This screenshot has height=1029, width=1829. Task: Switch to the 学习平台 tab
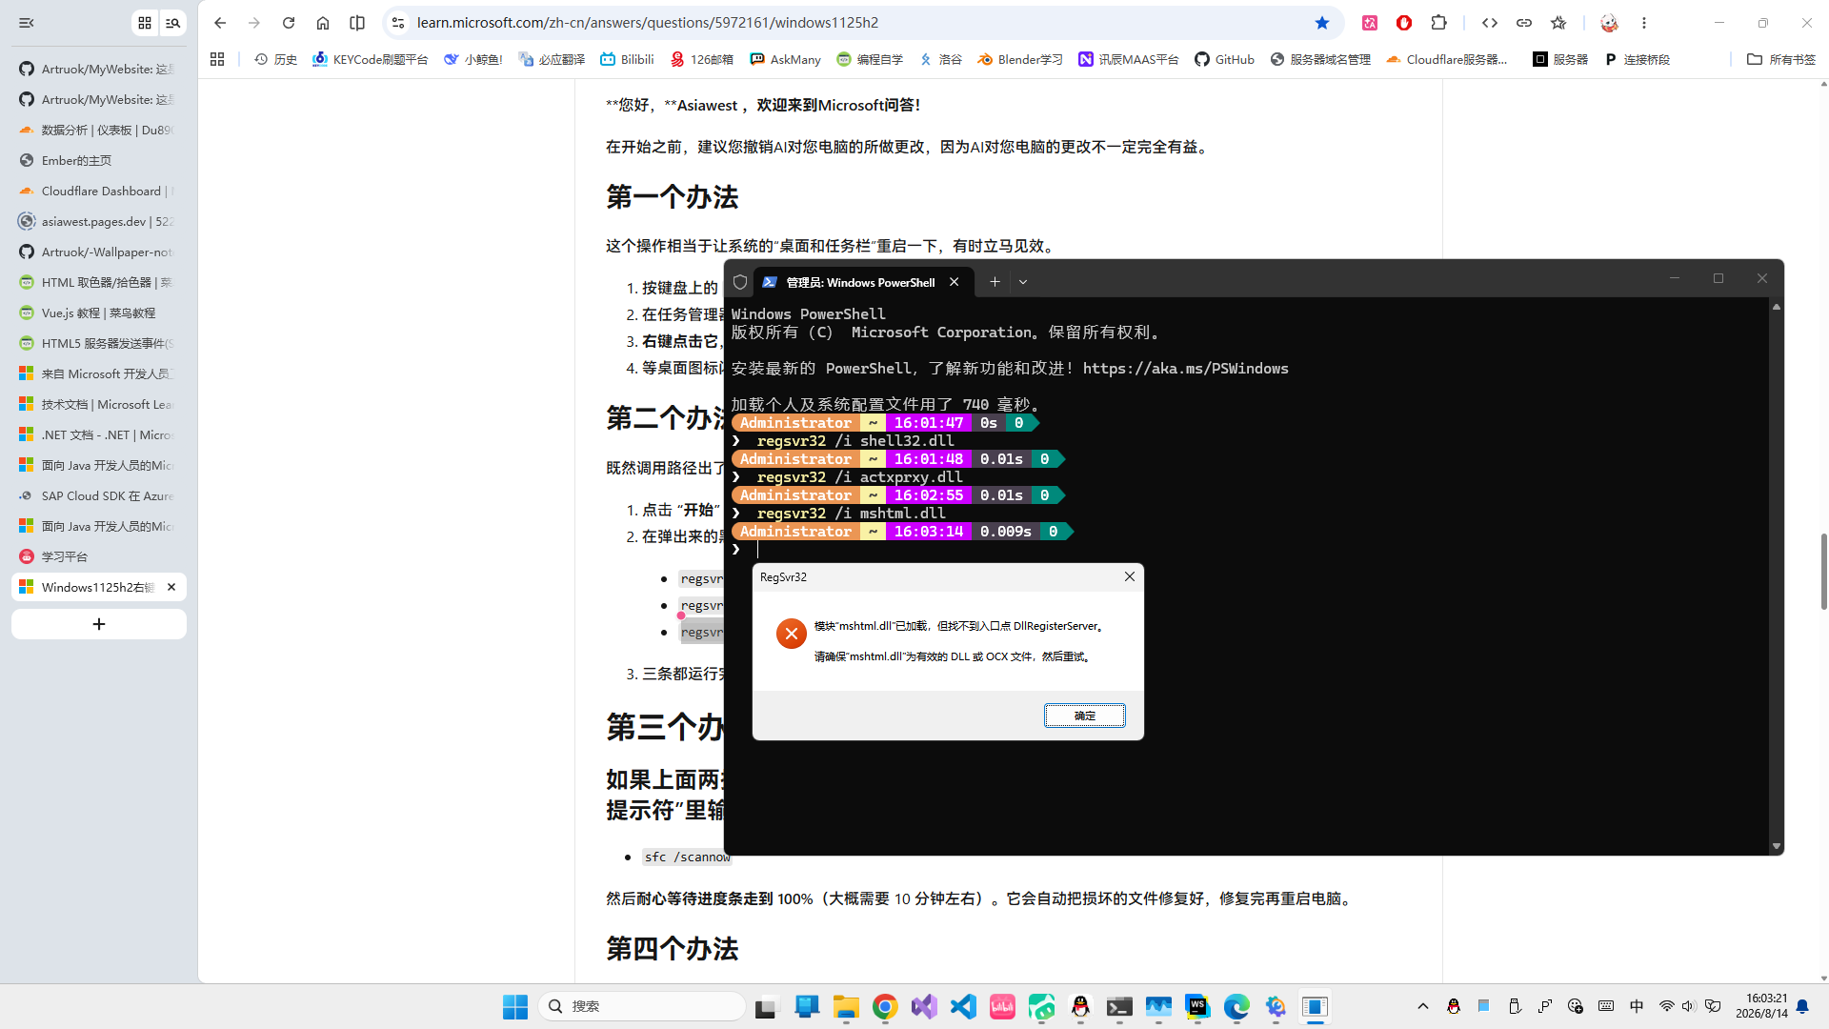[99, 556]
